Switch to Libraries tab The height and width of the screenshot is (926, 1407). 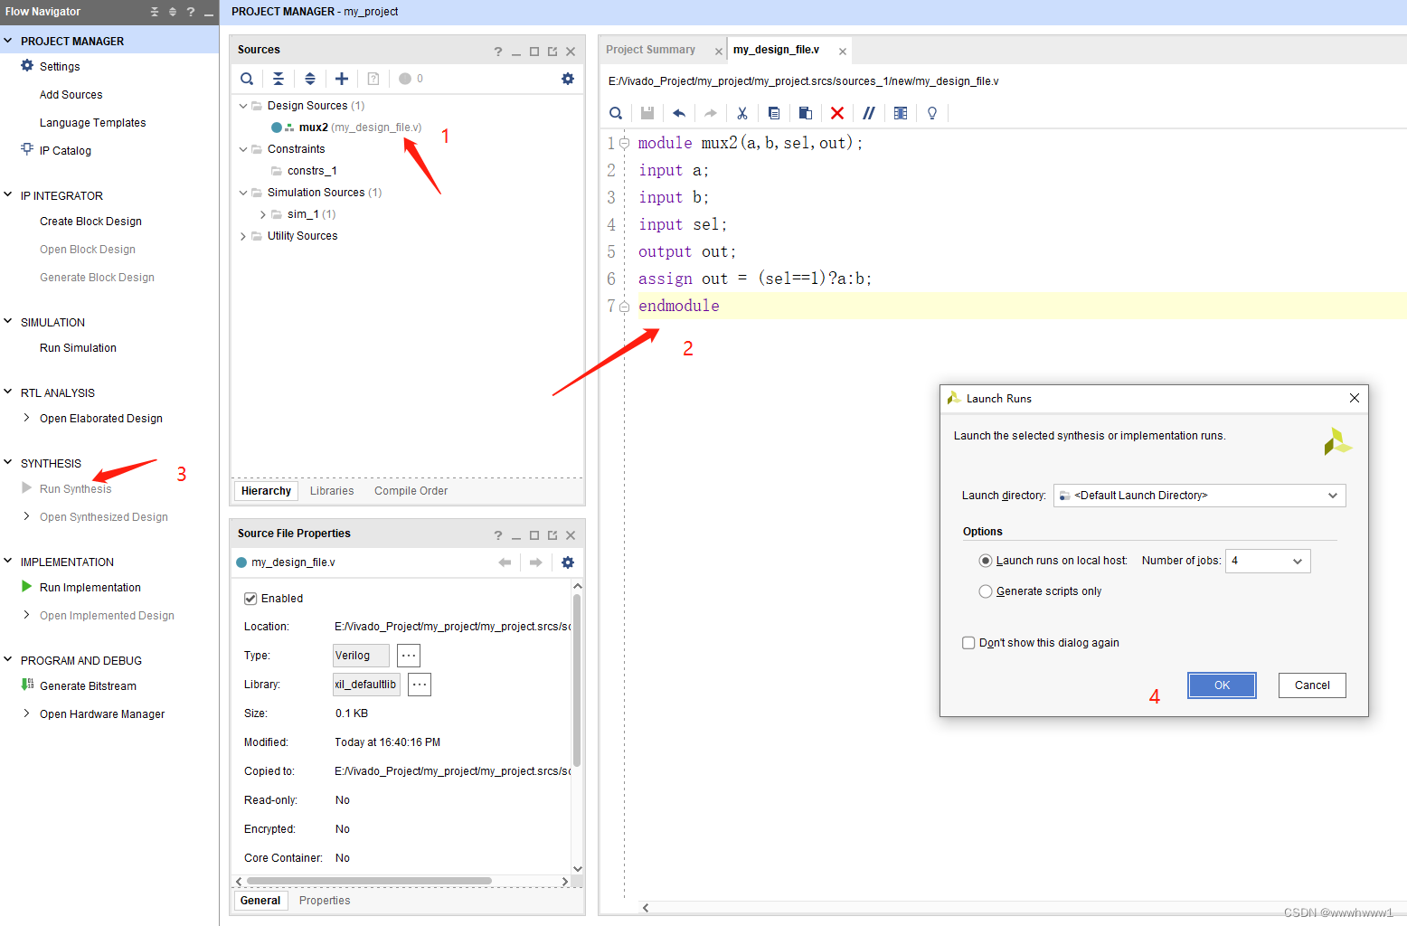(332, 491)
